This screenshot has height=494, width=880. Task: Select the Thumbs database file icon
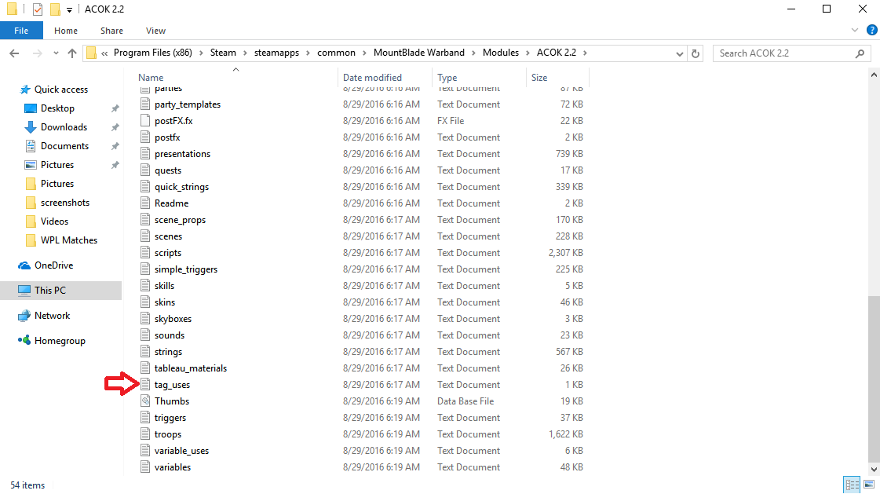pyautogui.click(x=145, y=401)
